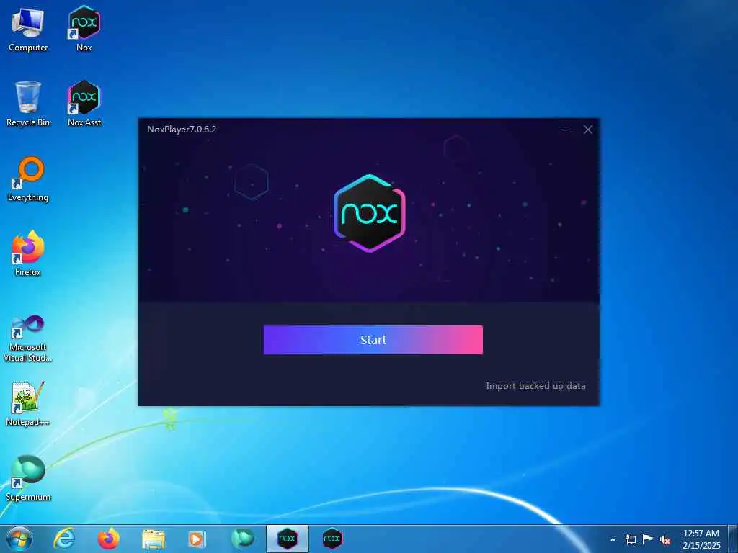
Task: Click the Show desktop strip
Action: [x=733, y=539]
